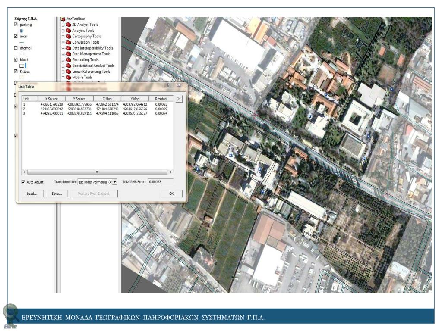Click the Mobile Tools toolbox icon

point(68,78)
